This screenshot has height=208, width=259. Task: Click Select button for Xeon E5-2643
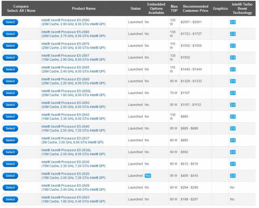point(10,117)
